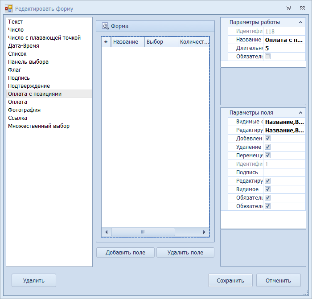The image size is (312, 299).
Task: Select the Оплата list item
Action: click(x=49, y=102)
